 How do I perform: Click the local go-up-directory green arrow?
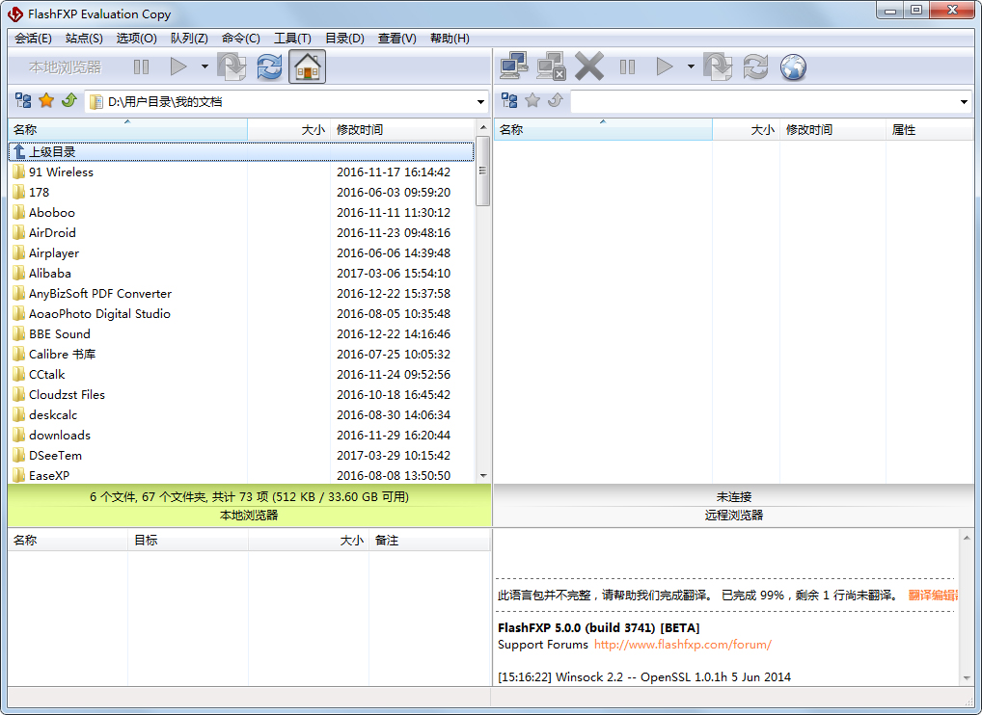(68, 100)
